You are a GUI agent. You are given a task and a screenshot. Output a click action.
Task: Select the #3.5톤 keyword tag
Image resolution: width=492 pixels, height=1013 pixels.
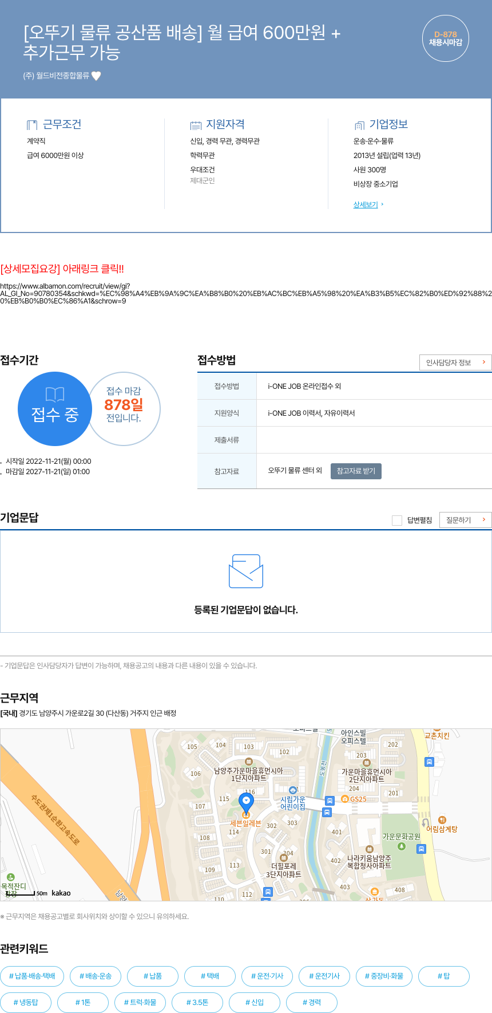pyautogui.click(x=197, y=1002)
